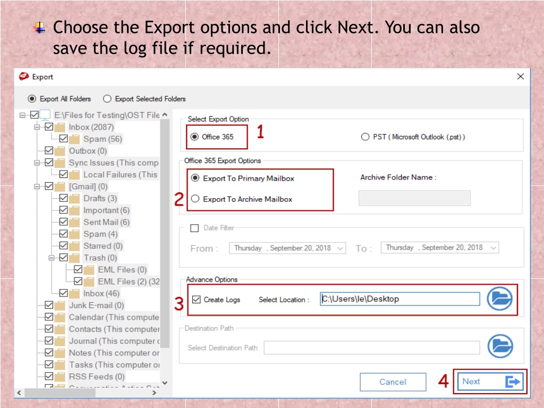Collapse the Inbox (2087) tree node

tap(37, 127)
